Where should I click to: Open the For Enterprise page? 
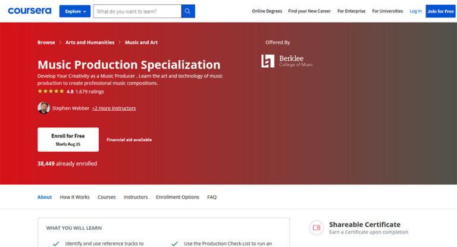tap(351, 11)
